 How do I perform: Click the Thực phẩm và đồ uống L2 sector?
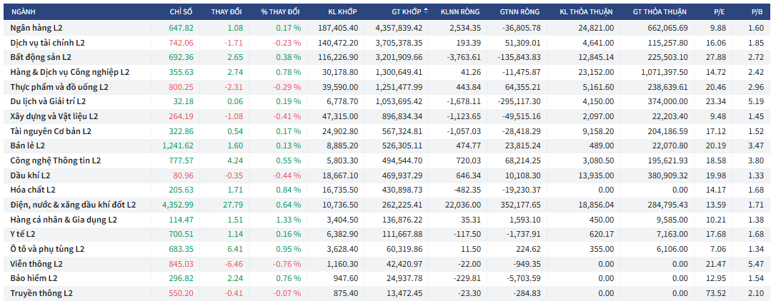pyautogui.click(x=59, y=87)
